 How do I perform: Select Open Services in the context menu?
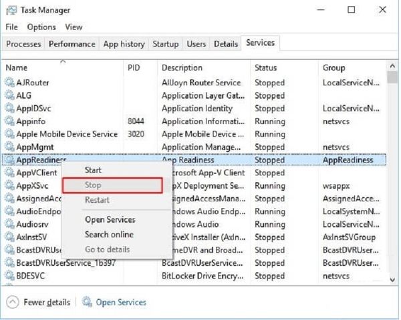[x=110, y=219]
